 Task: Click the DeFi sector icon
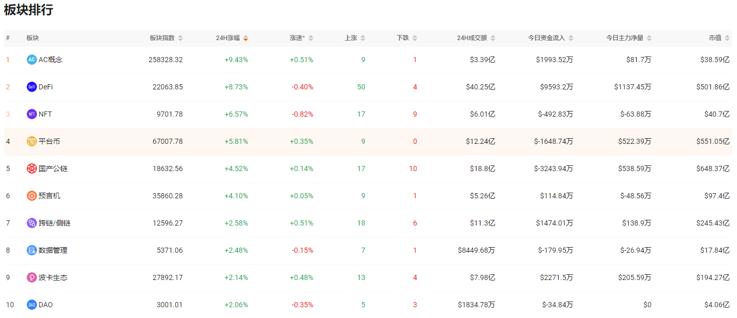(32, 87)
